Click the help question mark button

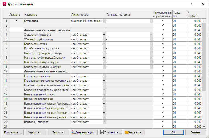pos(191,4)
